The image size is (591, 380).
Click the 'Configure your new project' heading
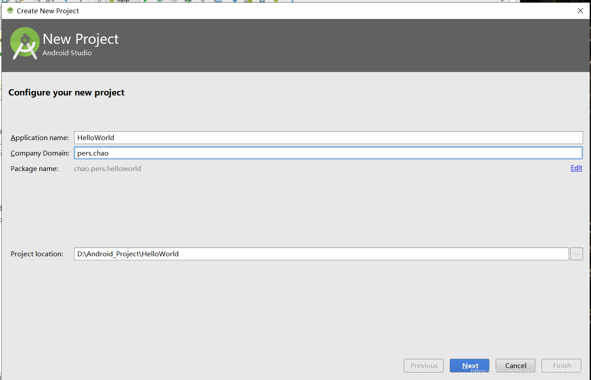(x=66, y=92)
